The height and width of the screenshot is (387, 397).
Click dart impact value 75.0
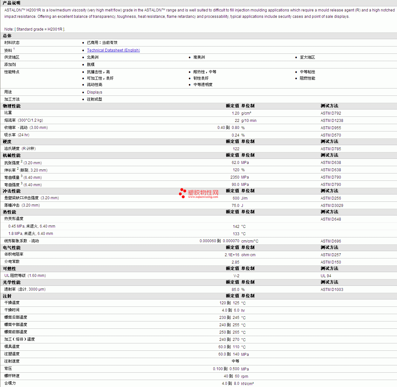pyautogui.click(x=236, y=206)
